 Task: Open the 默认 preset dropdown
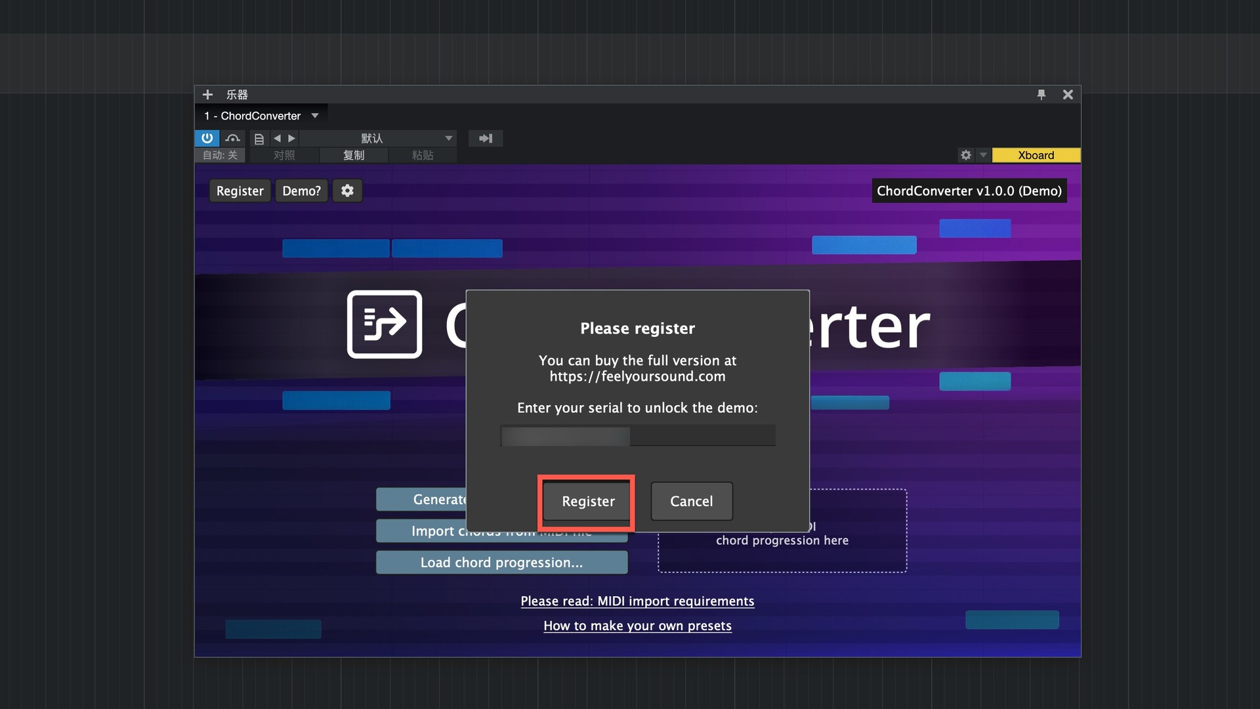point(378,139)
